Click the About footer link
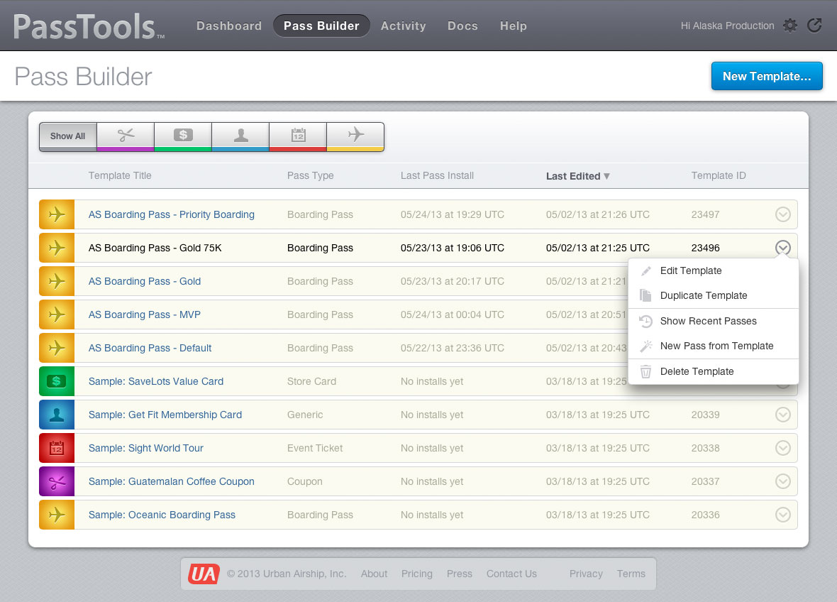837x602 pixels. click(375, 574)
